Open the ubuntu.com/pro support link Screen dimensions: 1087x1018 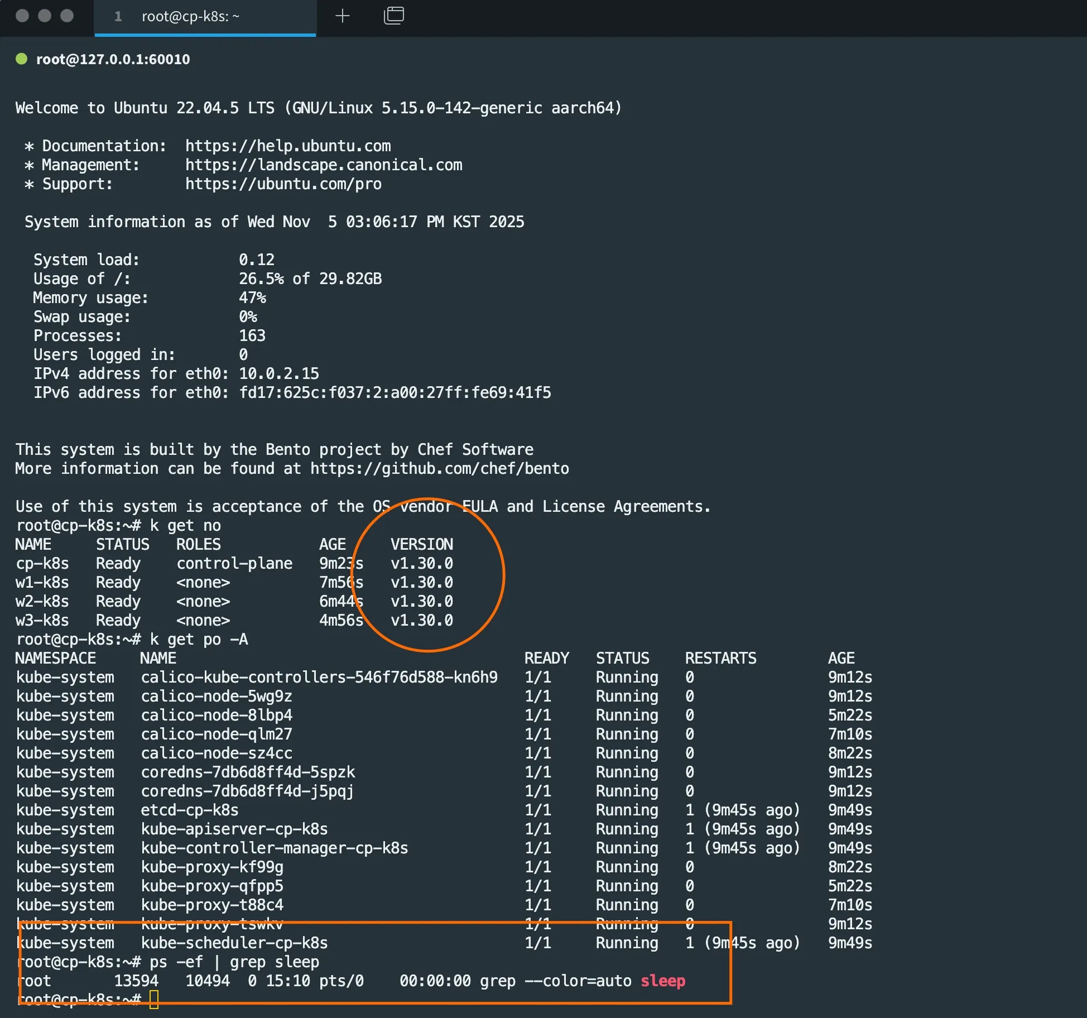[283, 184]
